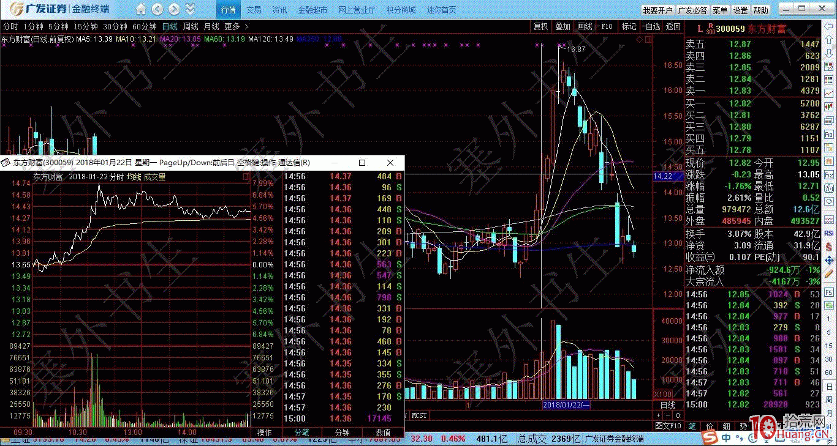The width and height of the screenshot is (837, 446).
Task: Open the 迷你首页 tab
Action: [441, 10]
